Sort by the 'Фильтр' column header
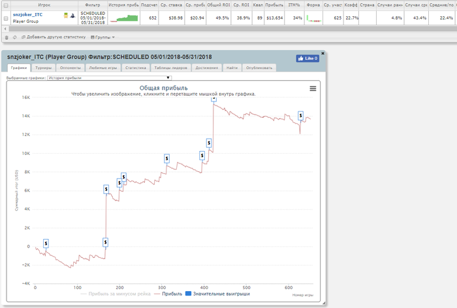The image size is (457, 308). (93, 5)
